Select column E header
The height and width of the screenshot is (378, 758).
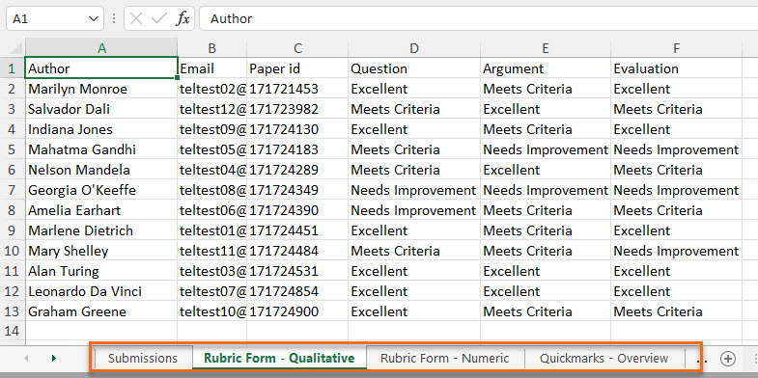(546, 48)
